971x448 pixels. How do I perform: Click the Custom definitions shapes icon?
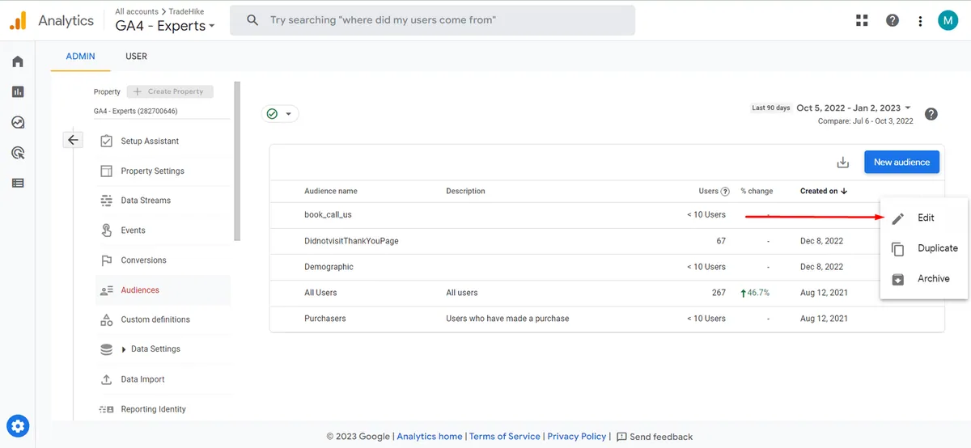(x=106, y=320)
